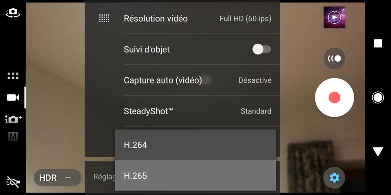Switch camera with the flip icon

tap(13, 13)
